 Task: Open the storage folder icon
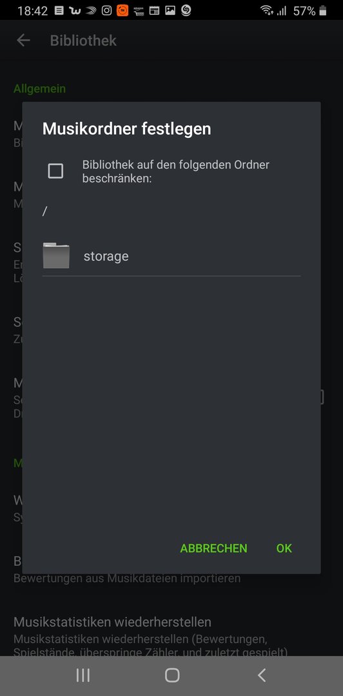56,256
